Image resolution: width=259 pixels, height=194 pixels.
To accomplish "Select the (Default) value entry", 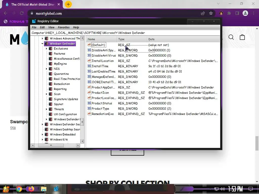I will pos(98,45).
